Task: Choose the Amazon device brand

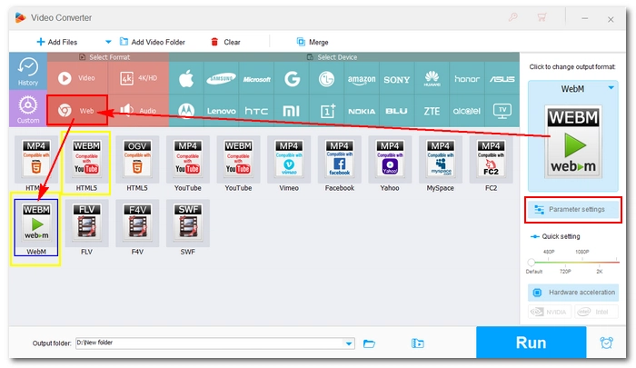Action: coord(362,79)
